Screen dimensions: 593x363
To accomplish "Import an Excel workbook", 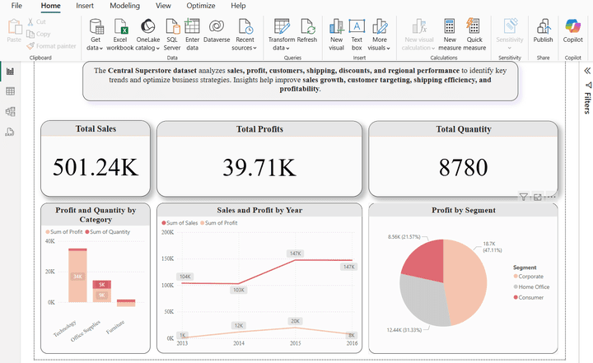I will [120, 35].
